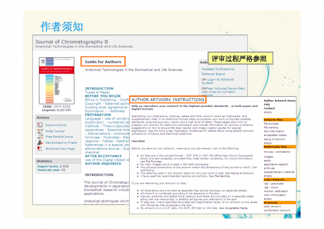Open acceptable media in the sidebar
Viewport: 324px width, 229px height.
point(275,135)
